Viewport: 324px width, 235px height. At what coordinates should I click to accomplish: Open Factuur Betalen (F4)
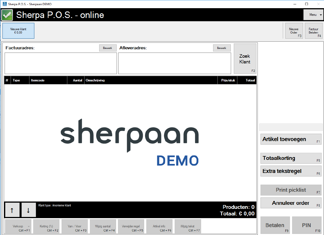[x=314, y=31]
